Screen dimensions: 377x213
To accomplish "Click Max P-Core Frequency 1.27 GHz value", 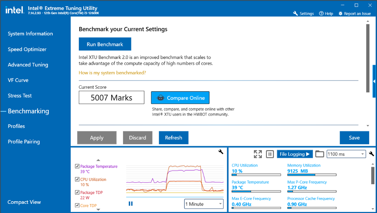I will 297,188.
